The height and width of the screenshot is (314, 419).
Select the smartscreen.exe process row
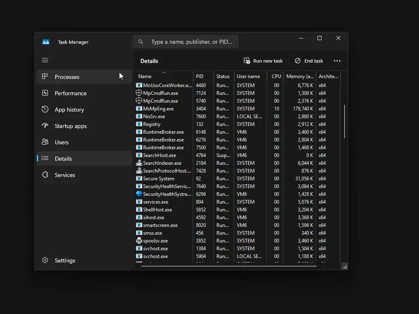(x=237, y=225)
